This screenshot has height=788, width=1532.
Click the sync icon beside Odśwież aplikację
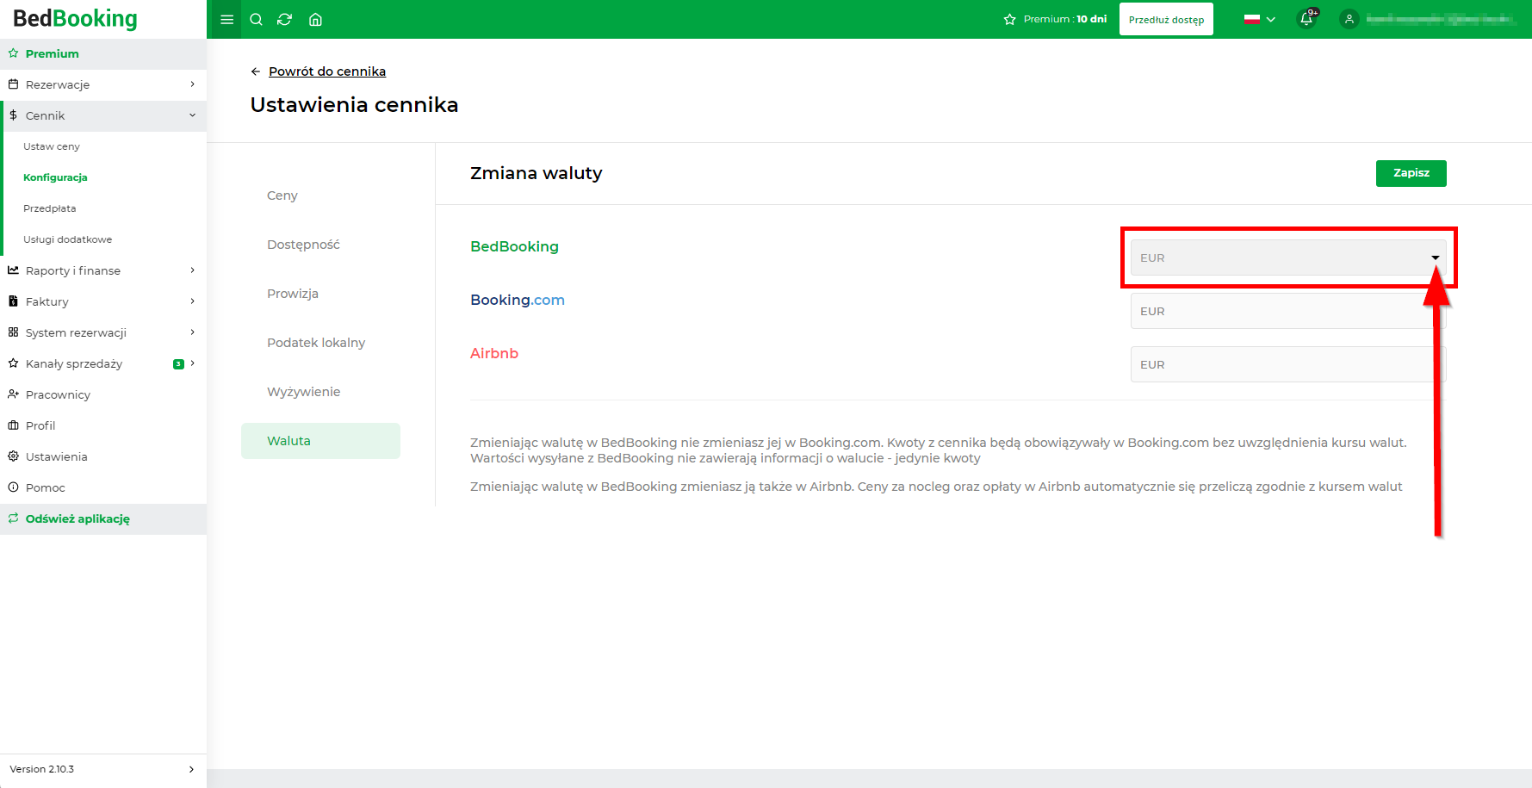tap(13, 518)
